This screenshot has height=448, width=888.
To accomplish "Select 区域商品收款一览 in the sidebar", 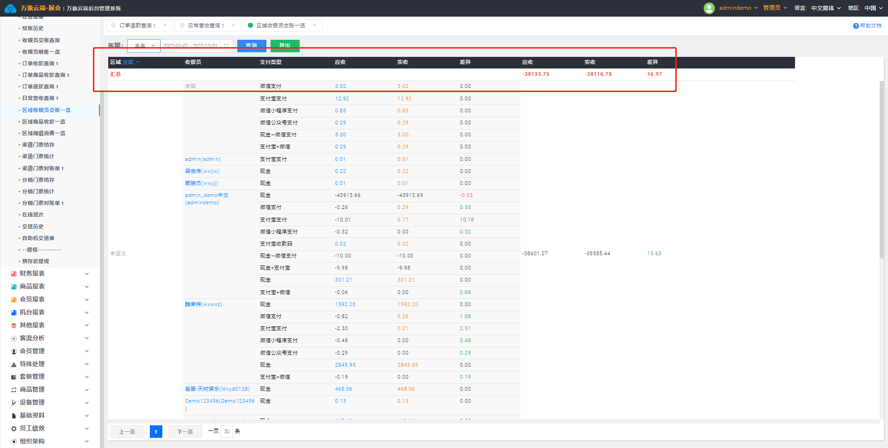I will click(44, 122).
